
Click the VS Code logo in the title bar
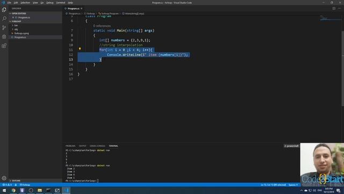(3, 3)
